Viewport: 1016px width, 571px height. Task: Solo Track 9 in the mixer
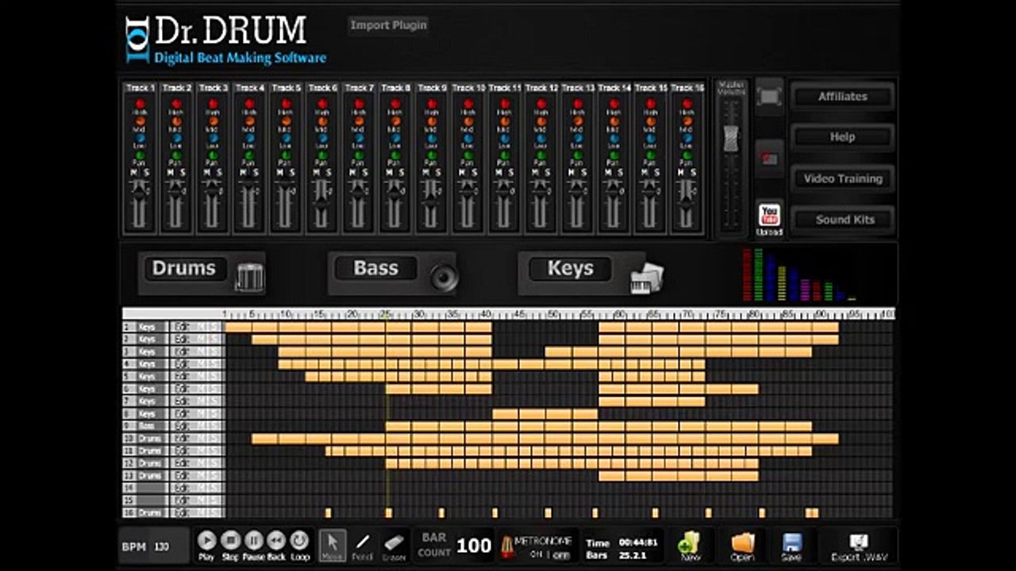pyautogui.click(x=438, y=173)
